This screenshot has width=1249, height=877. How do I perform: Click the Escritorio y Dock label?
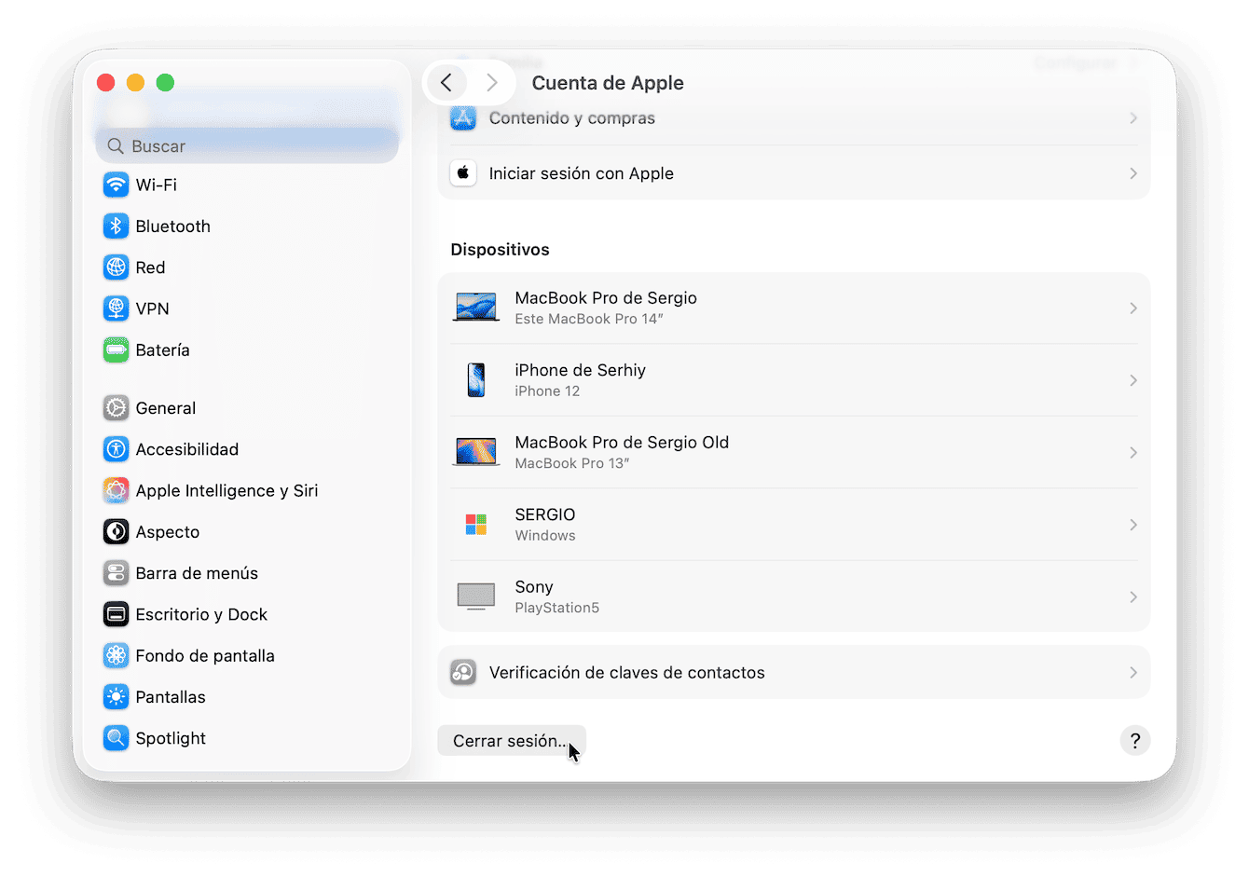pyautogui.click(x=201, y=614)
